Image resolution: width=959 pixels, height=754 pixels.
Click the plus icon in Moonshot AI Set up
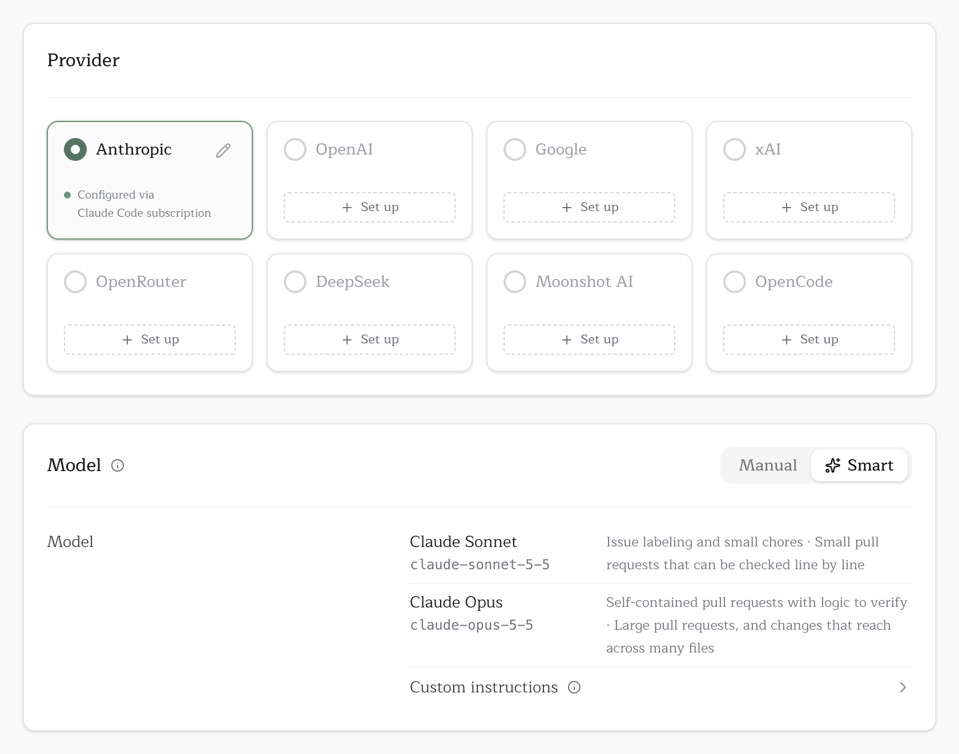coord(567,340)
